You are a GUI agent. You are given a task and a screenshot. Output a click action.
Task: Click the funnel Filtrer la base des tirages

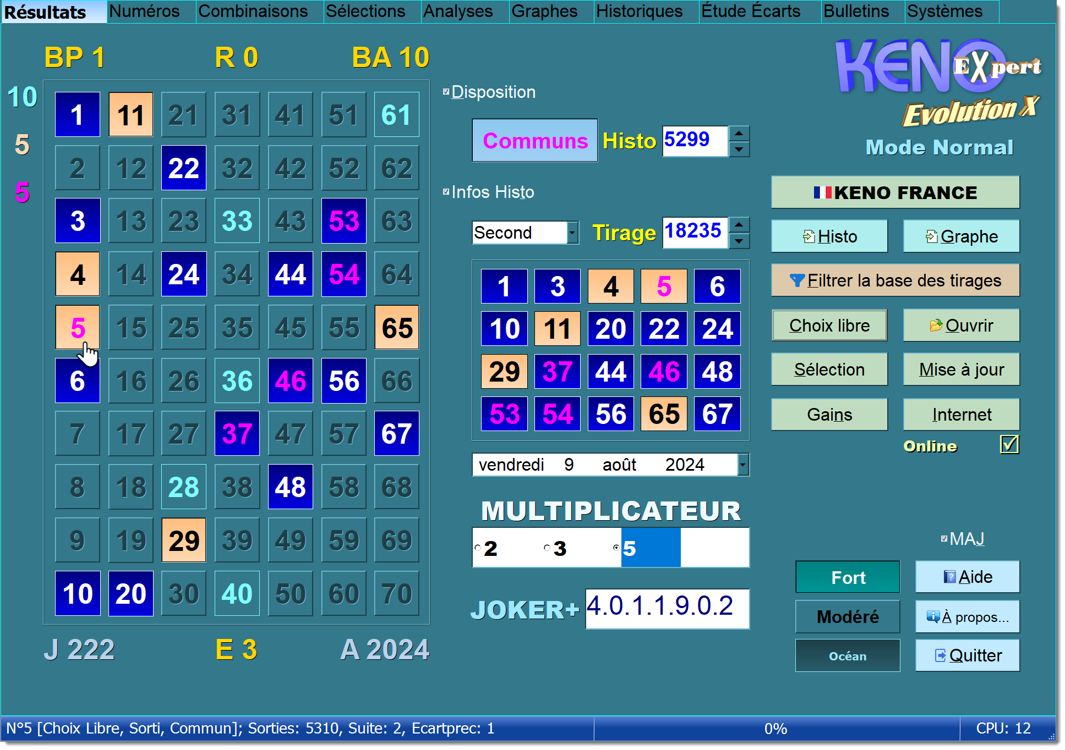(x=895, y=280)
